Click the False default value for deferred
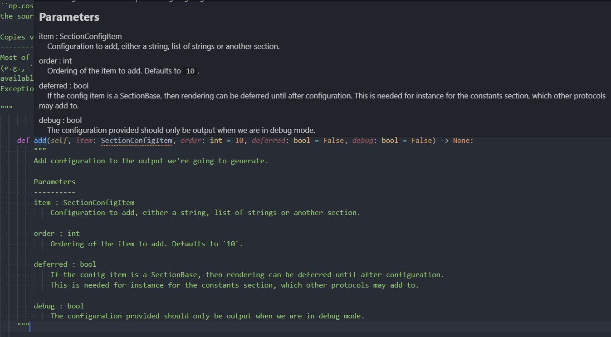This screenshot has height=337, width=611. tap(334, 140)
